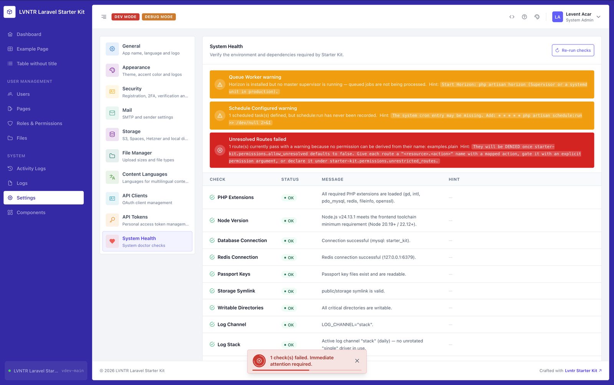The width and height of the screenshot is (614, 385).
Task: Click the System Health heart icon
Action: pos(112,242)
